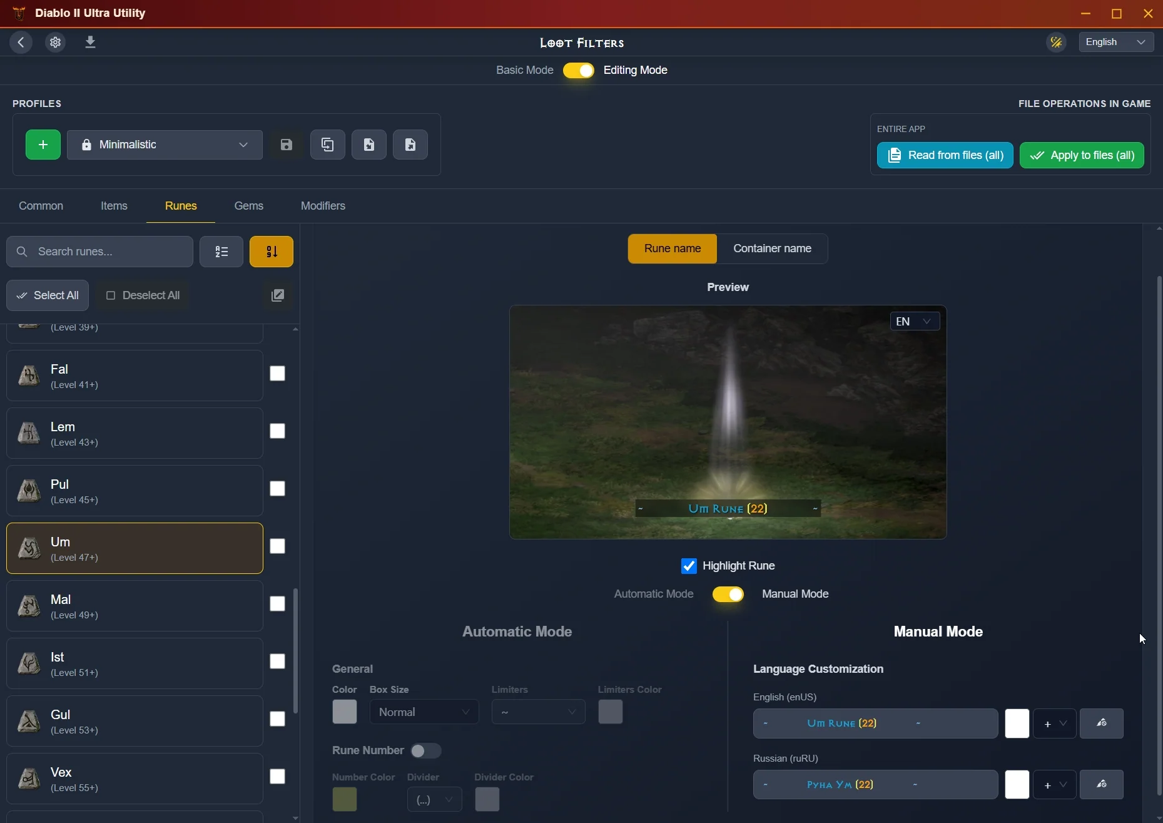The height and width of the screenshot is (823, 1163).
Task: Switch the Automatic/Manual Mode toggle
Action: pyautogui.click(x=728, y=594)
